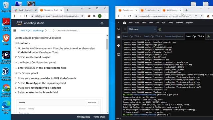
Task: Click the Cloud9 console URL address bar
Action: click(x=165, y=16)
